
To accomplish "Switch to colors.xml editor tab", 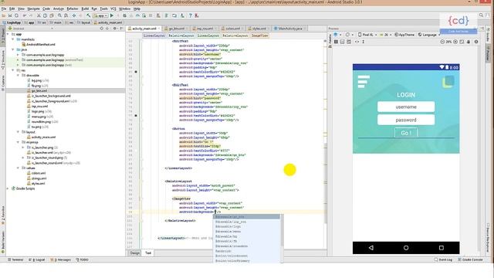I will click(232, 29).
